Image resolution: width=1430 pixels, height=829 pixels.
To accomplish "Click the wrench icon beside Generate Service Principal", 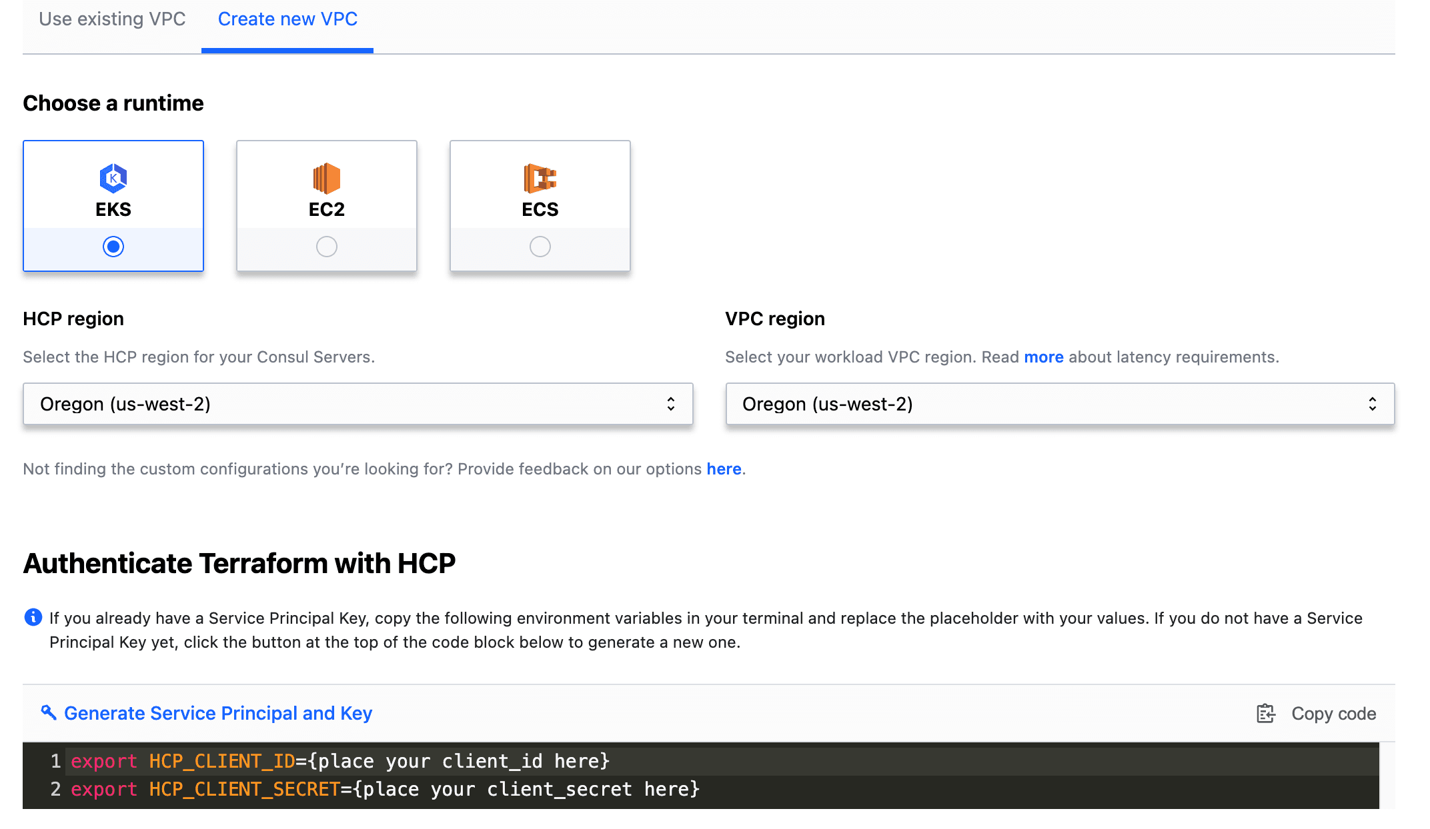I will coord(47,712).
